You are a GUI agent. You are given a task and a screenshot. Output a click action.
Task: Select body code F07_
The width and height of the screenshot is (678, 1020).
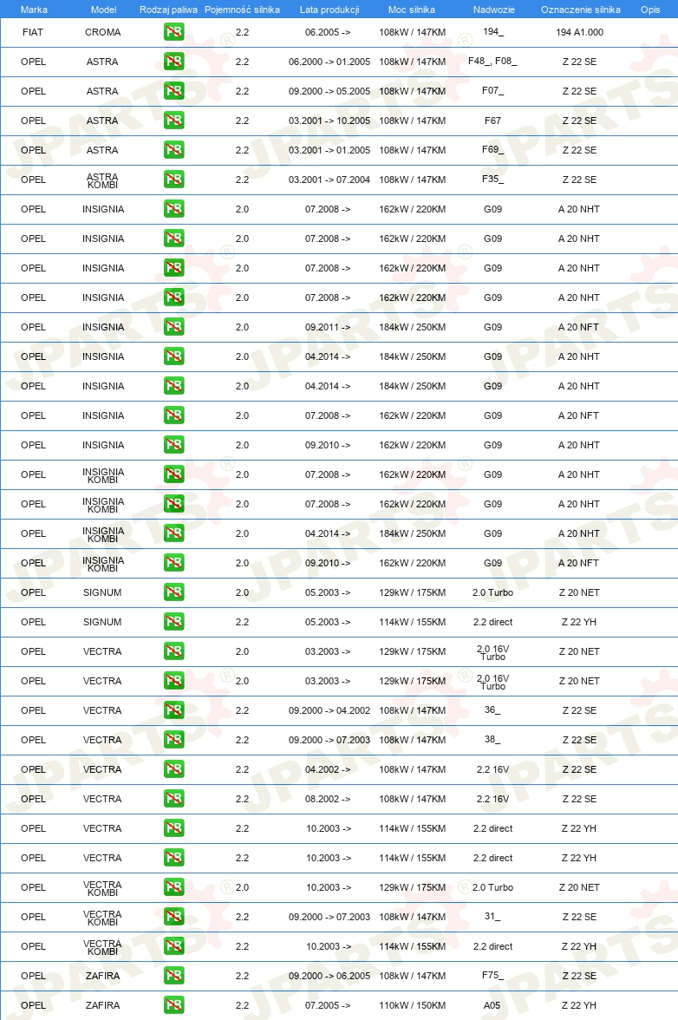(492, 91)
